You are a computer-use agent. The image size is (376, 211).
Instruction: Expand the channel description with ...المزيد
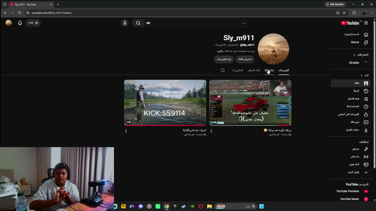pyautogui.click(x=221, y=51)
